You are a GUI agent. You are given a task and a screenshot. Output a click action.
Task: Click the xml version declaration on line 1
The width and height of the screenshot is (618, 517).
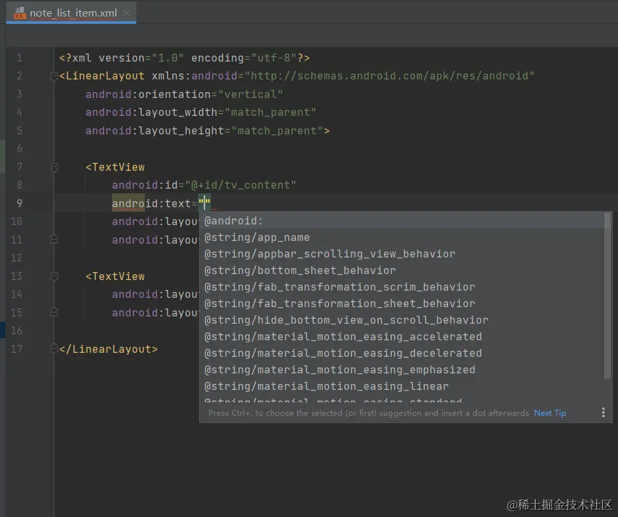(185, 58)
